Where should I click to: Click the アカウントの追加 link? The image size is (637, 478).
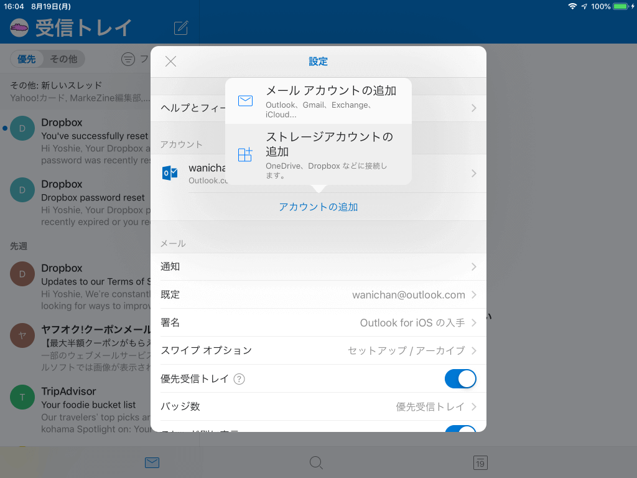(x=318, y=207)
